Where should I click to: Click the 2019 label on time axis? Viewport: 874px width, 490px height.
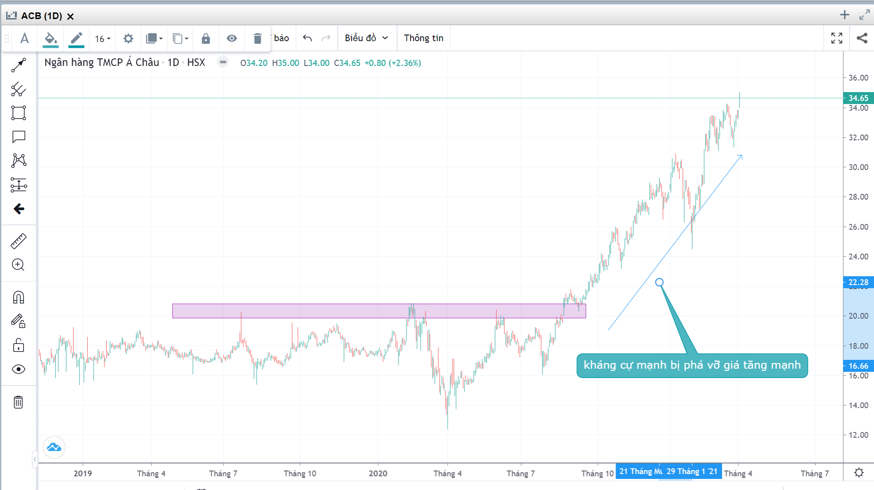coord(83,473)
